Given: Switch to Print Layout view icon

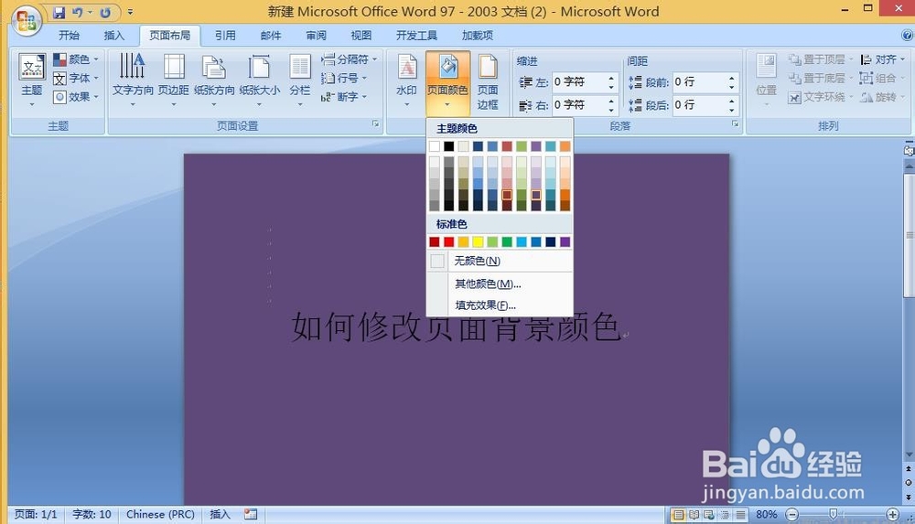Looking at the screenshot, I should [678, 515].
